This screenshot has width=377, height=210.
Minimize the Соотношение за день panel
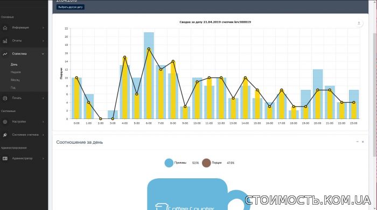coord(357,142)
